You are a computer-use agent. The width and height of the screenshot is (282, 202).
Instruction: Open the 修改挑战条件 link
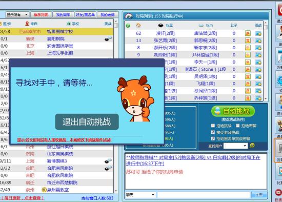[x=233, y=119]
